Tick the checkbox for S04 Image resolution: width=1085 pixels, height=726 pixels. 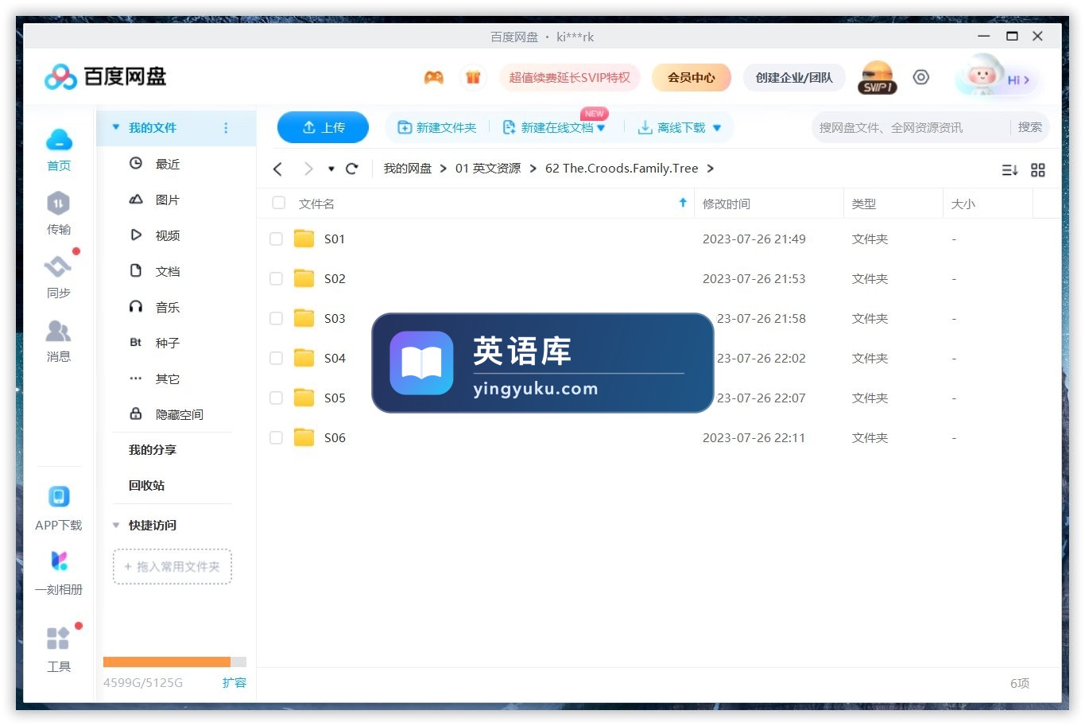pyautogui.click(x=276, y=358)
